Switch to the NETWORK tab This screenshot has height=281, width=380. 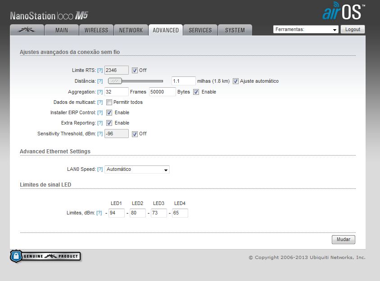[131, 30]
